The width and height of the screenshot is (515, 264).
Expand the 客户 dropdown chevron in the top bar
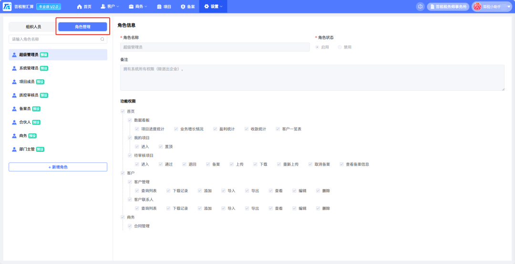click(118, 7)
